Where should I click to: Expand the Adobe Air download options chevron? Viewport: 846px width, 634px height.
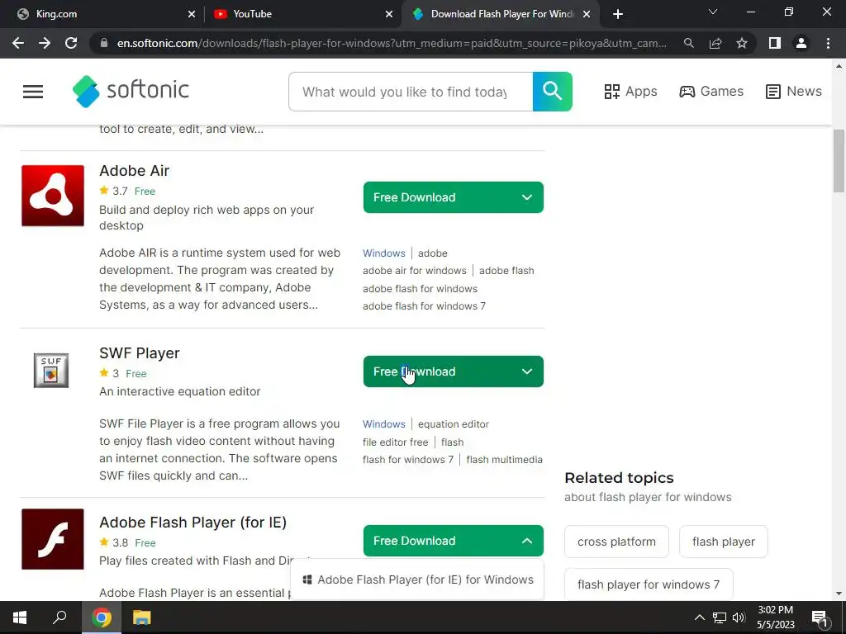click(x=527, y=197)
